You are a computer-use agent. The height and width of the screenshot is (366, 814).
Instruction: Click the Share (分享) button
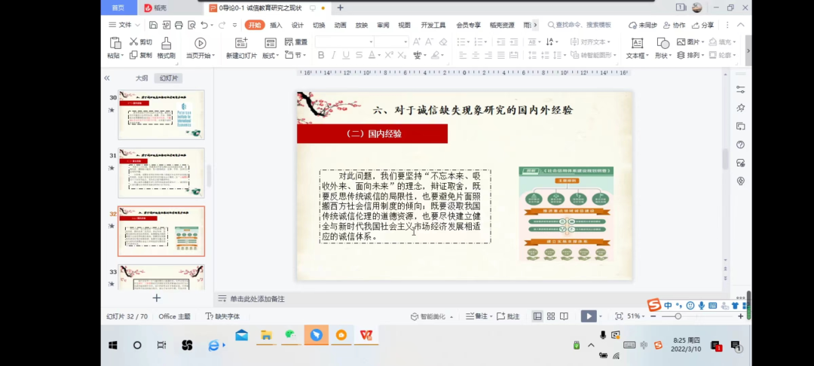coord(703,25)
